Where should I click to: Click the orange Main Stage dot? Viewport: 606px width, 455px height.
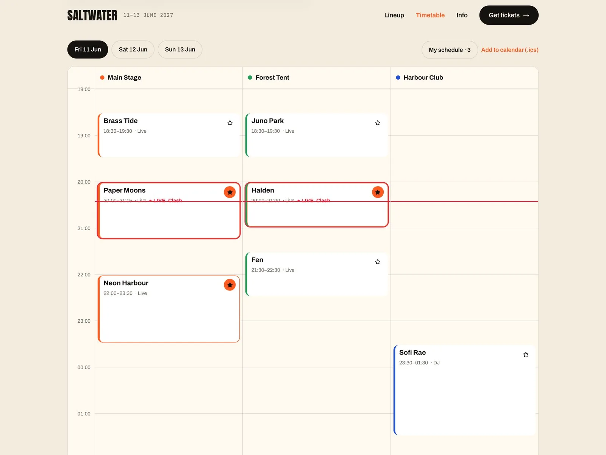[102, 78]
